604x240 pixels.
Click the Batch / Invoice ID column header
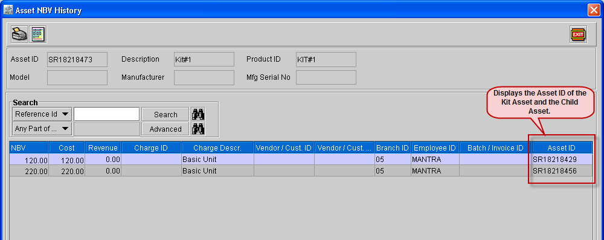coord(495,148)
